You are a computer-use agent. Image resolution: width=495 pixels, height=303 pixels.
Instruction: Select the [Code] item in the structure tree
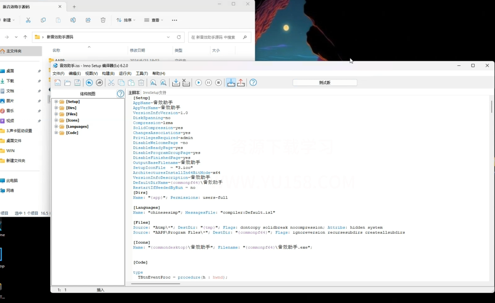click(72, 133)
